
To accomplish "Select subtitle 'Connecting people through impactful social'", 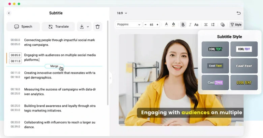I will click(x=60, y=42).
